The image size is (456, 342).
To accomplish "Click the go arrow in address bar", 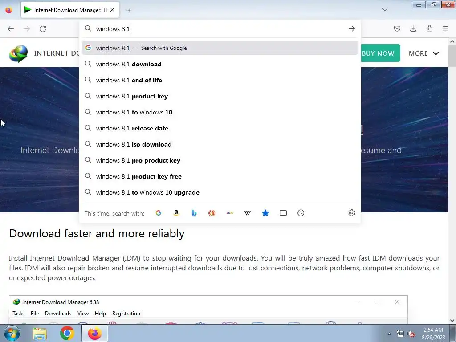I will point(352,29).
